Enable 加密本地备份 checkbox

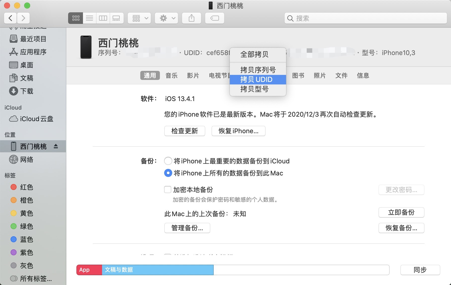(x=168, y=189)
